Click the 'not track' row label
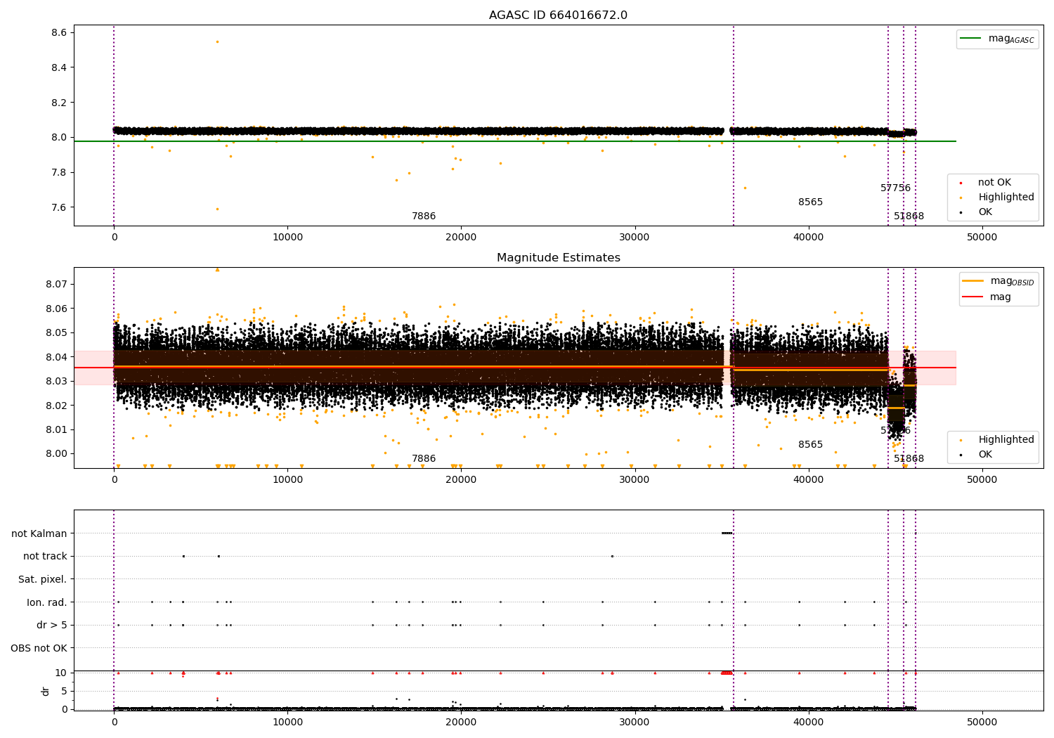Viewport: 1054px width, 738px height. (x=45, y=556)
